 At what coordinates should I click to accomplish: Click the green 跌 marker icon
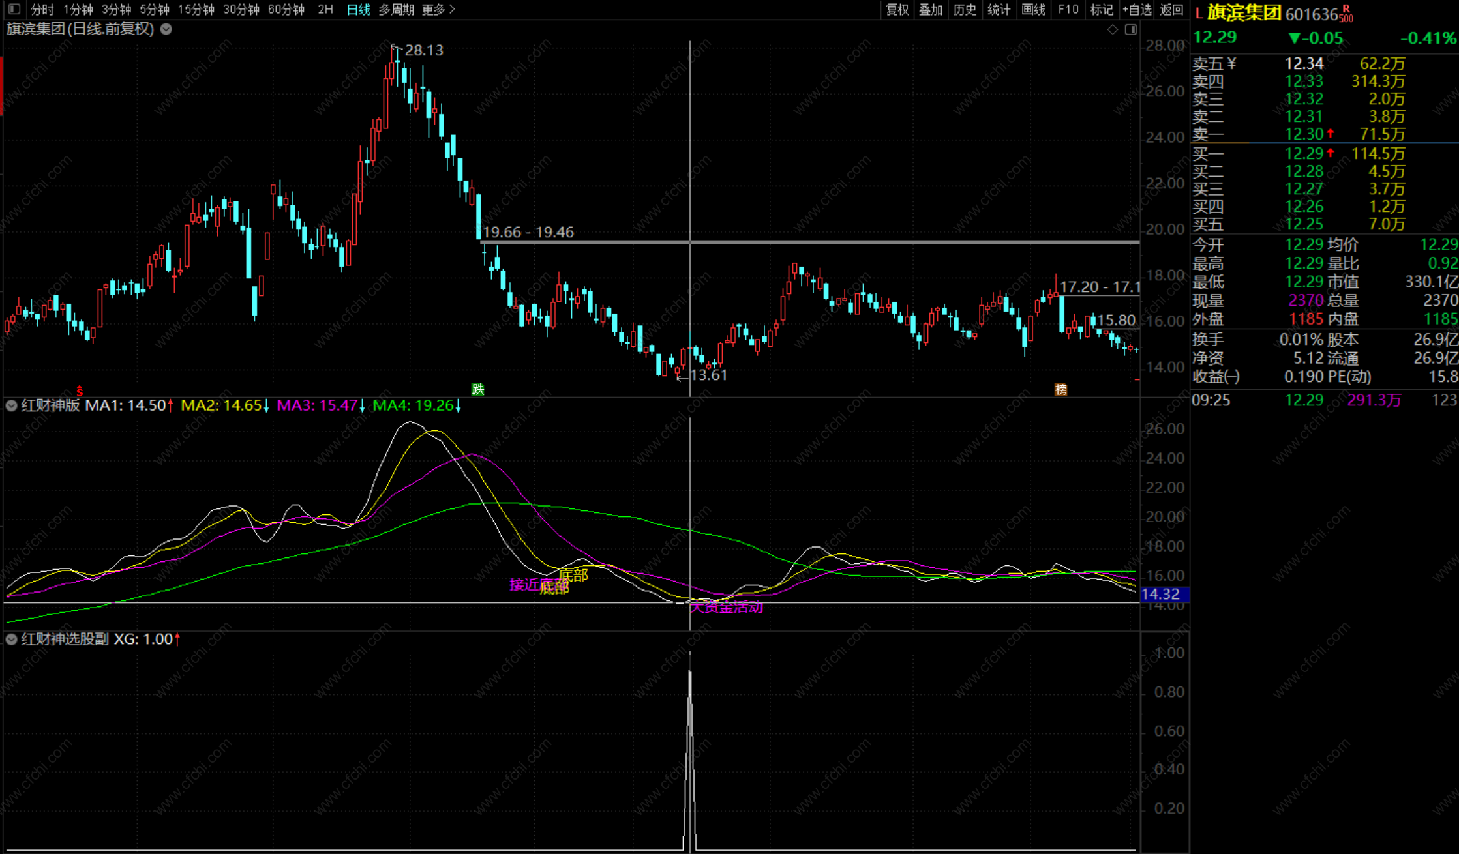477,389
